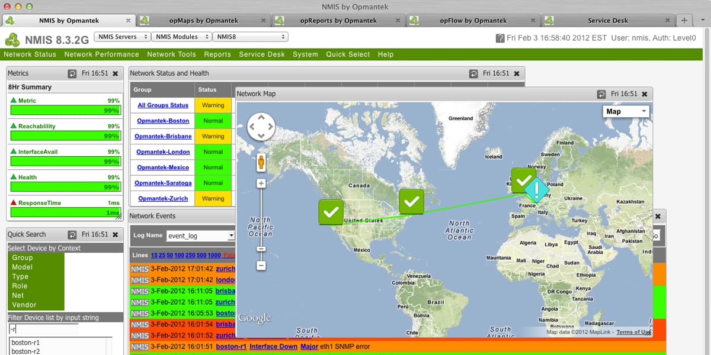This screenshot has width=711, height=355.
Task: Refresh the Metrics panel
Action: [x=72, y=74]
